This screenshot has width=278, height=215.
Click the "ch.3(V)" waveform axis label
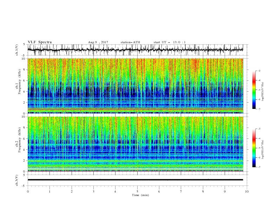tap(17, 180)
